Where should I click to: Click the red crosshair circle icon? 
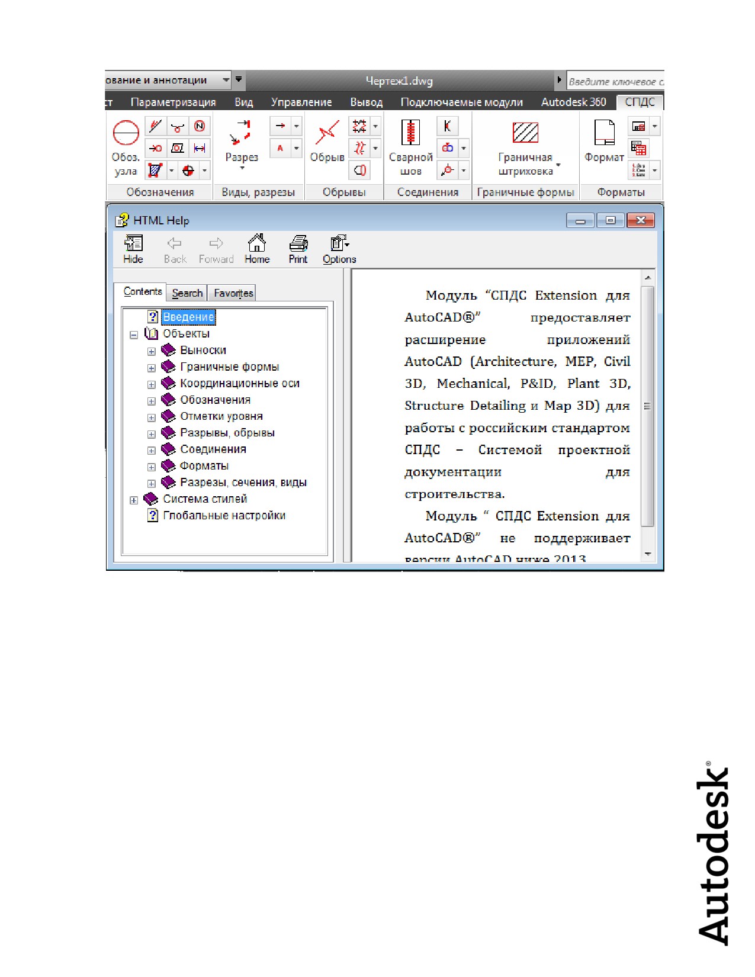coord(188,171)
